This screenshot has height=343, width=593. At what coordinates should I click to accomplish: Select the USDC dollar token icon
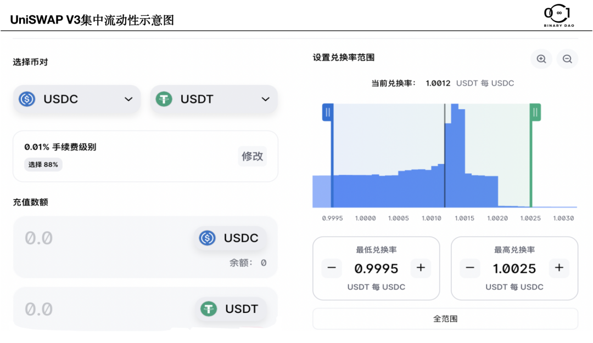click(x=26, y=99)
